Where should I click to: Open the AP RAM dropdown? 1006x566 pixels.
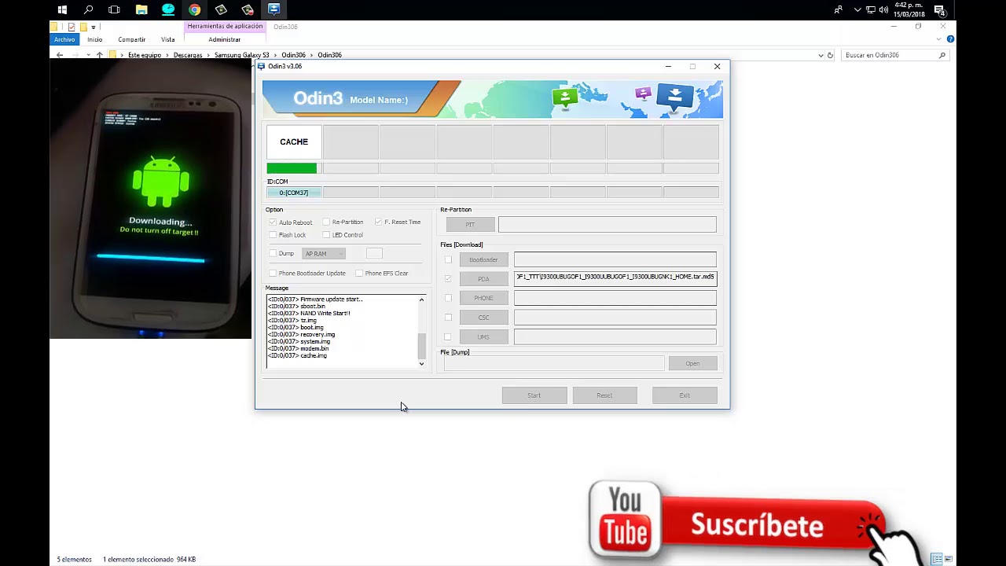[x=324, y=253]
